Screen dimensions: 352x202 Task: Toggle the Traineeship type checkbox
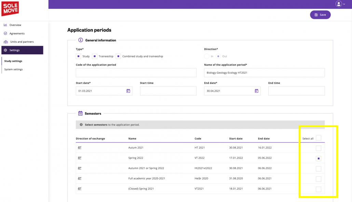coord(95,56)
